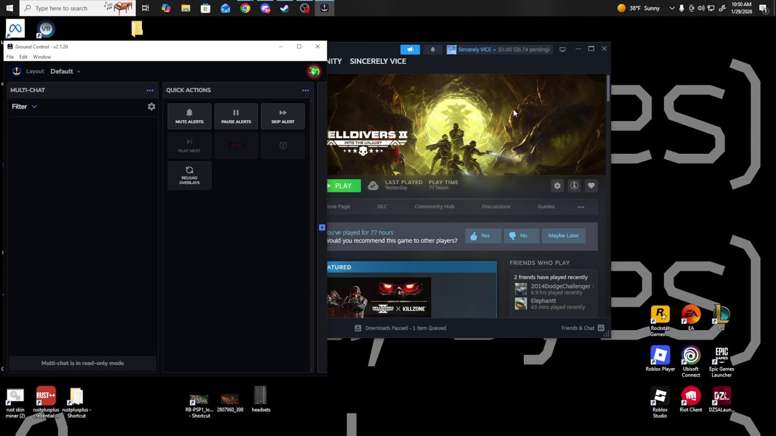This screenshot has width=776, height=436.
Task: Expand the Multi-Chat Filter dropdown
Action: [x=24, y=107]
